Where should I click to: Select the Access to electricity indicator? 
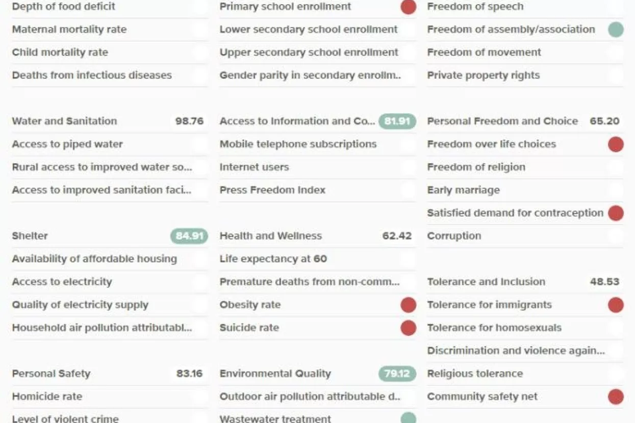[62, 282]
